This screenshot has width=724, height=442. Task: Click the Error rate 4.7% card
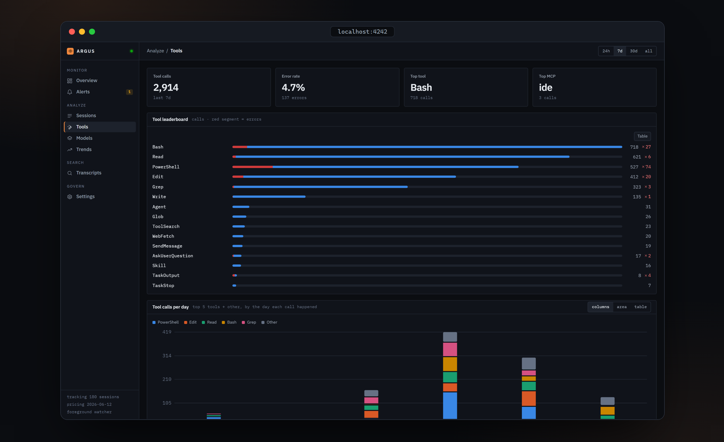[x=337, y=87]
